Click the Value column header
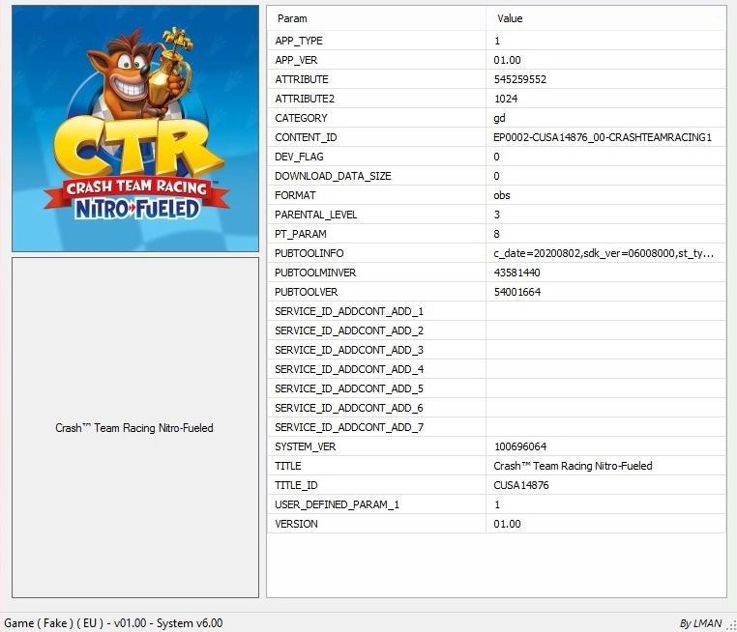The width and height of the screenshot is (737, 632). point(510,18)
